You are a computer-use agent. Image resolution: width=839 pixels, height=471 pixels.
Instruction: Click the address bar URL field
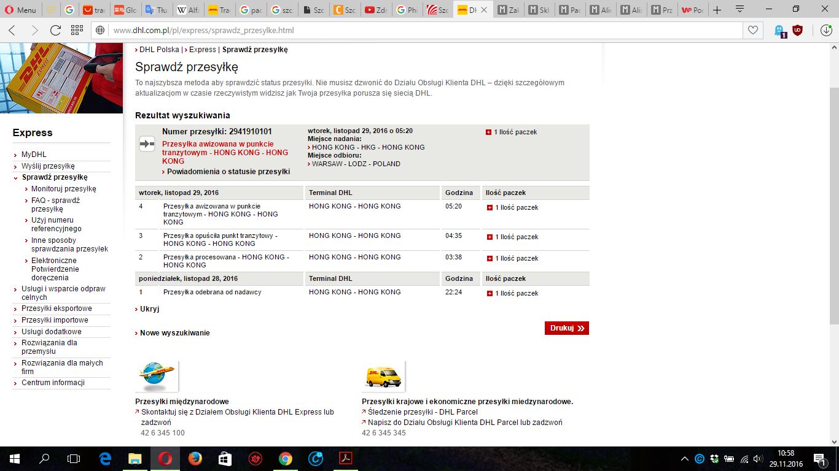(x=418, y=30)
